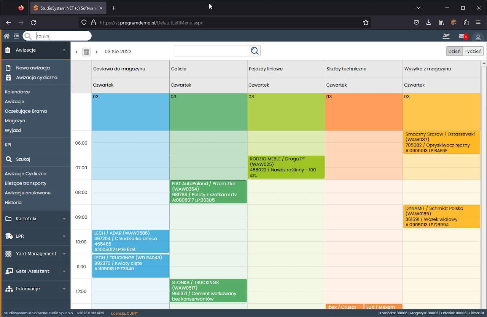Bookmark this page with the star icon

(366, 22)
